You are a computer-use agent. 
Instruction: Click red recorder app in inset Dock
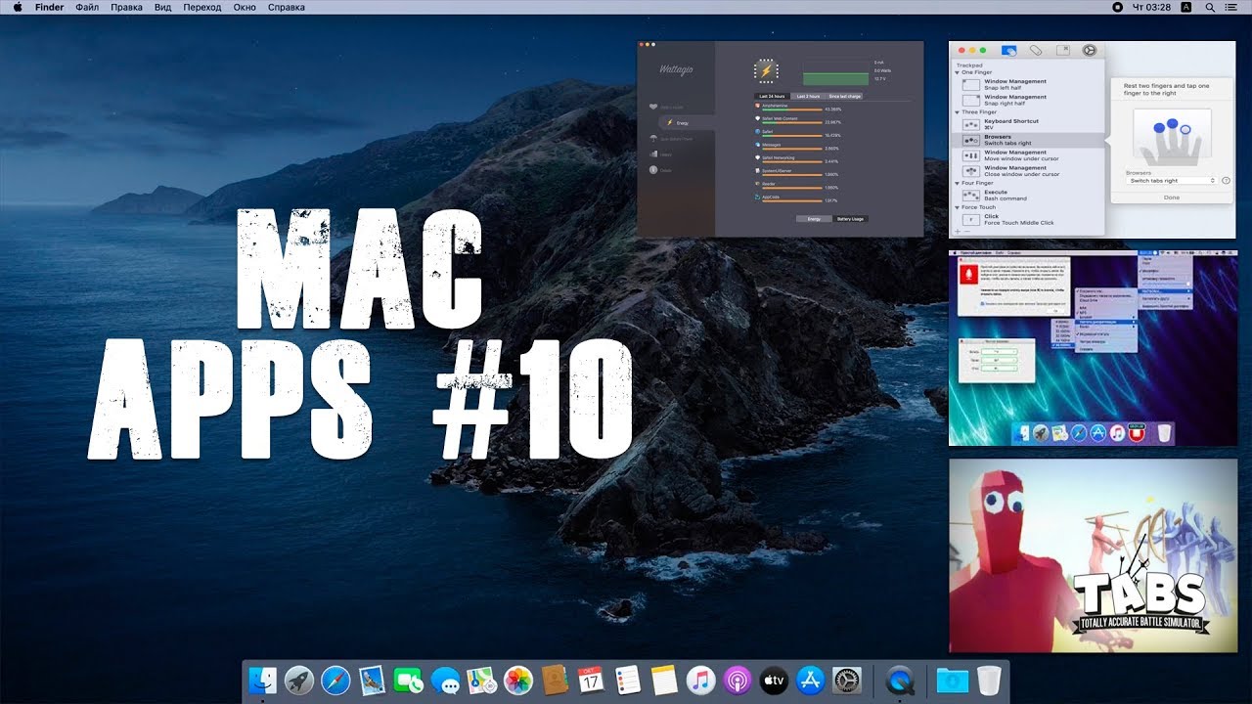click(1138, 432)
